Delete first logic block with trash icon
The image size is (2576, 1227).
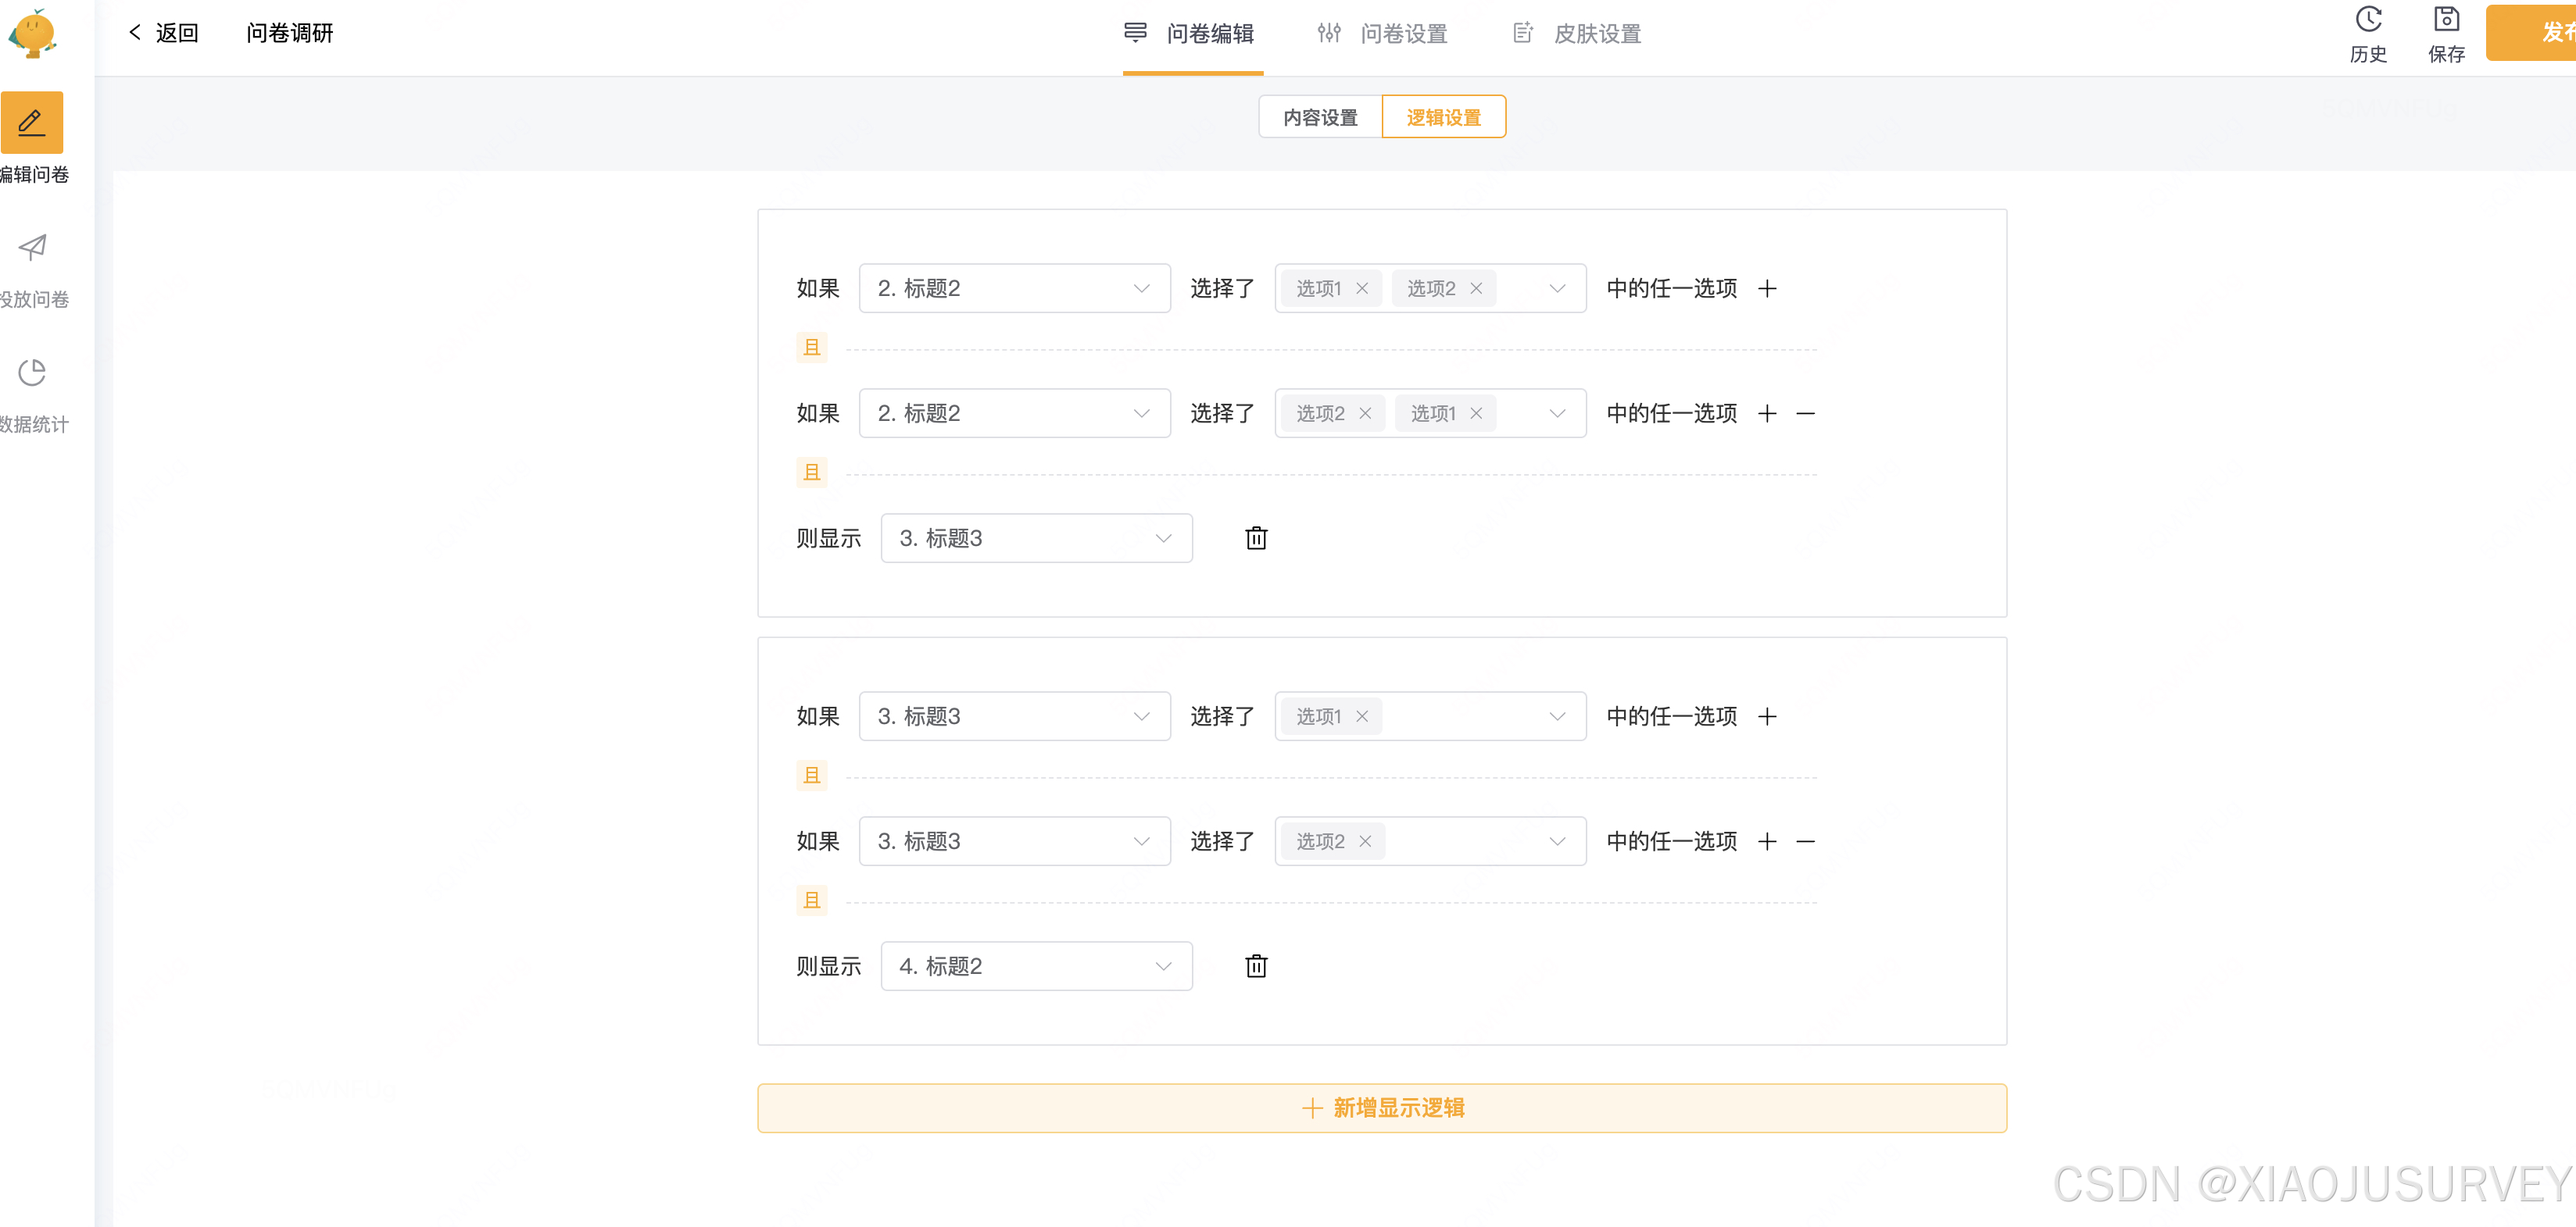click(1256, 539)
